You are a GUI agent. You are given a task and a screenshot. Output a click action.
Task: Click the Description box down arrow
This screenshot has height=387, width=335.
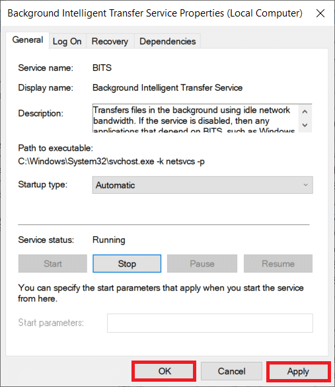pyautogui.click(x=305, y=125)
